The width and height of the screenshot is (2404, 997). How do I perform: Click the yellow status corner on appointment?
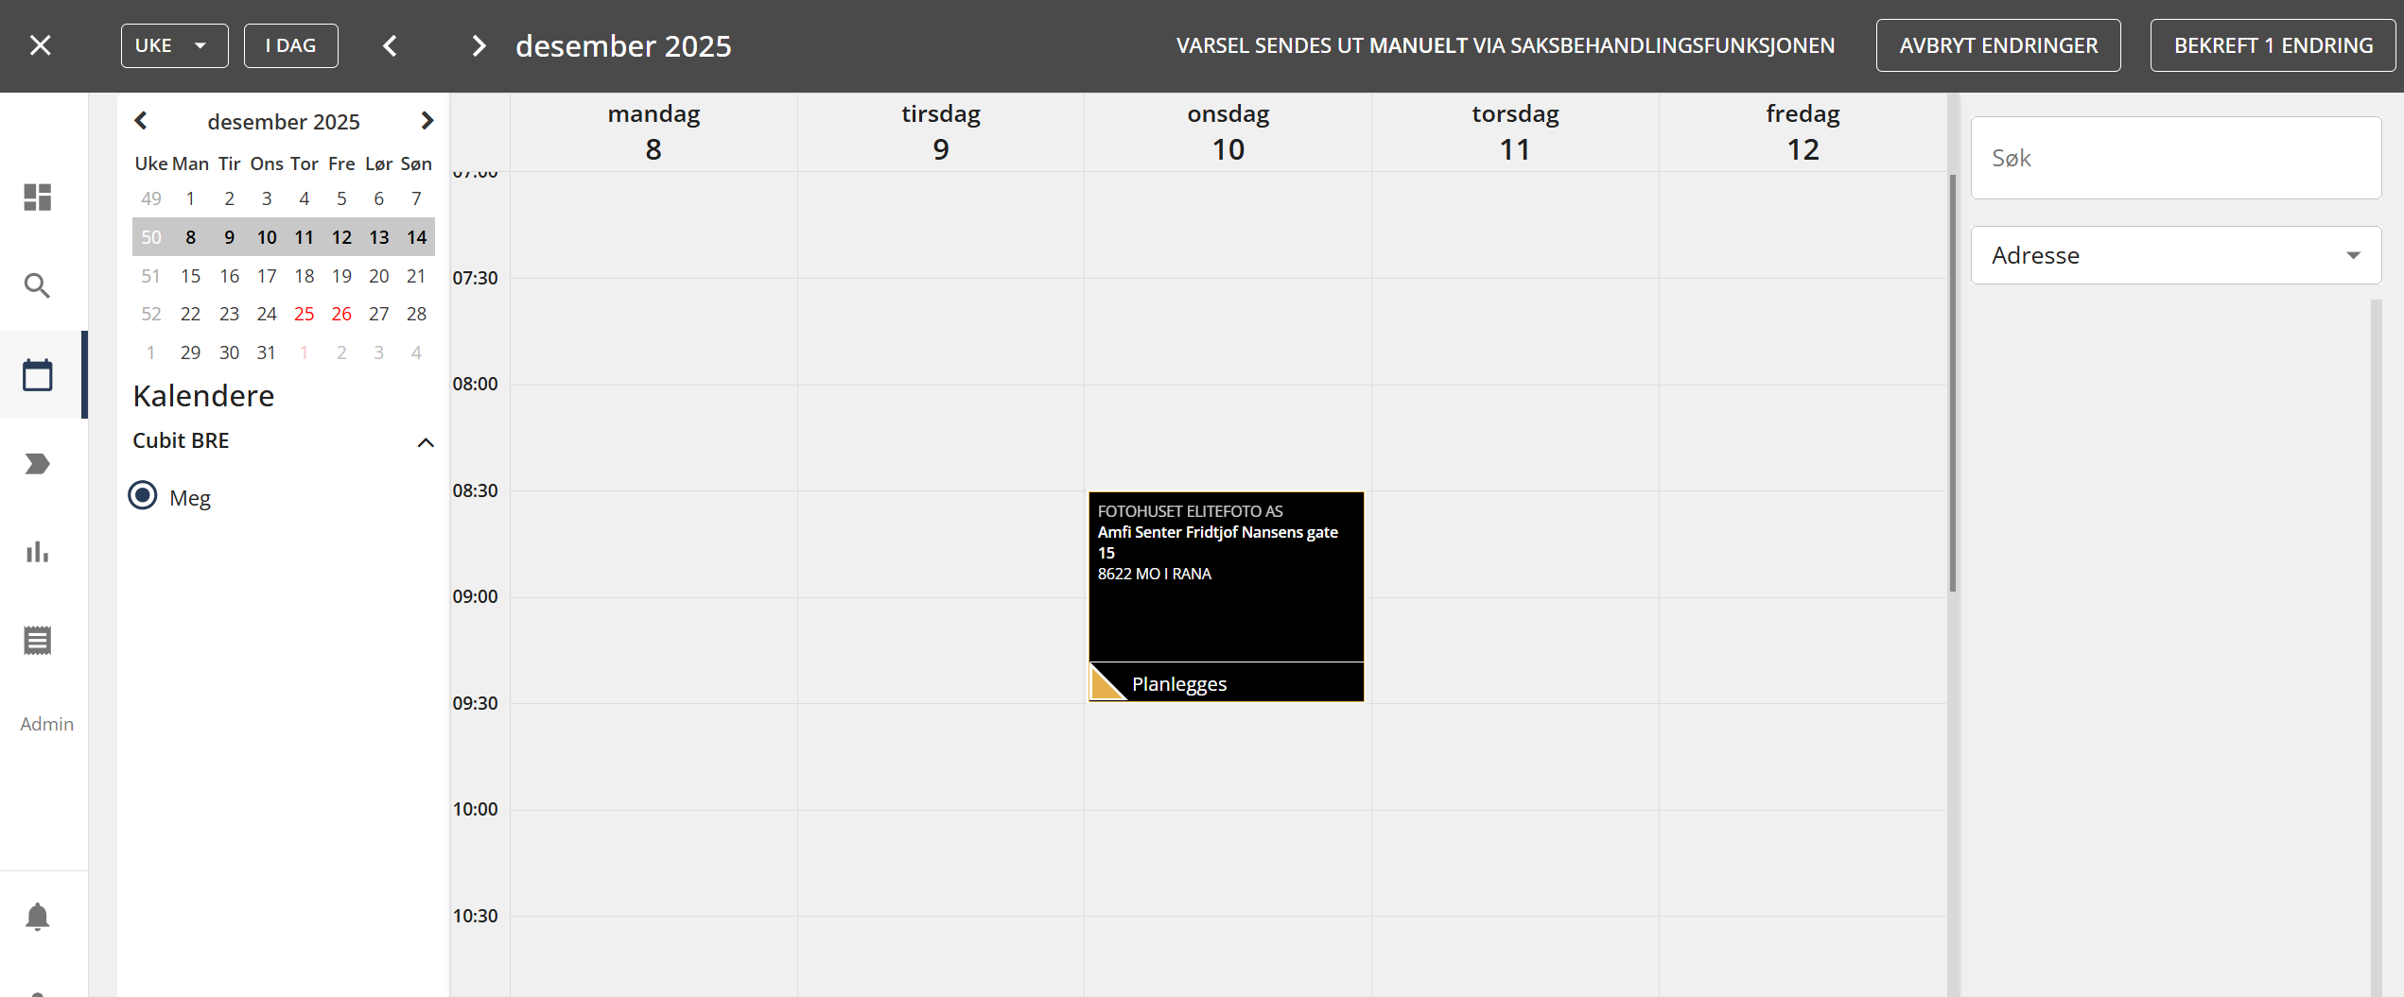coord(1106,682)
